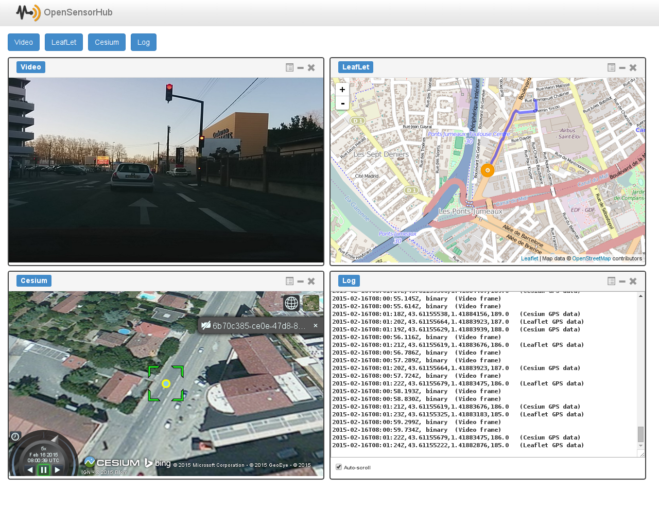Click the Log text area scrollbar thumb
The width and height of the screenshot is (659, 527).
pos(640,434)
